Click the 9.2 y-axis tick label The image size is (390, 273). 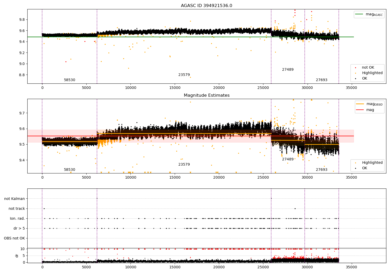coord(22,53)
